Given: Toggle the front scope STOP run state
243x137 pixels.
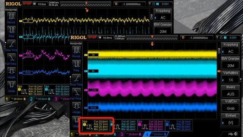Looking at the screenshot, I should (x=92, y=37).
